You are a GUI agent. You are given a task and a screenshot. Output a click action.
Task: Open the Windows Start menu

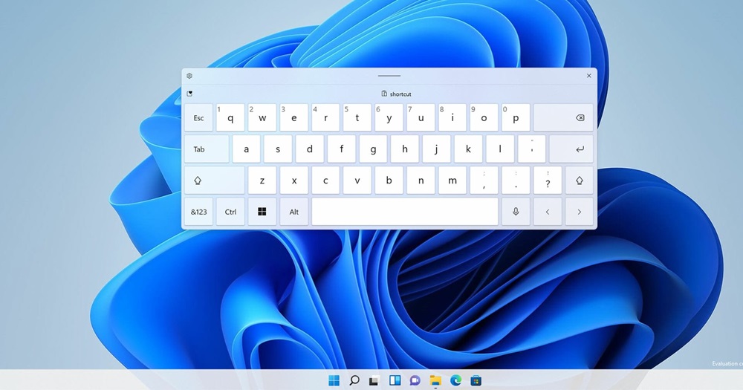[334, 380]
